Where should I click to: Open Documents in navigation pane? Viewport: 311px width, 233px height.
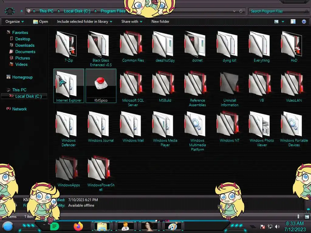25,52
